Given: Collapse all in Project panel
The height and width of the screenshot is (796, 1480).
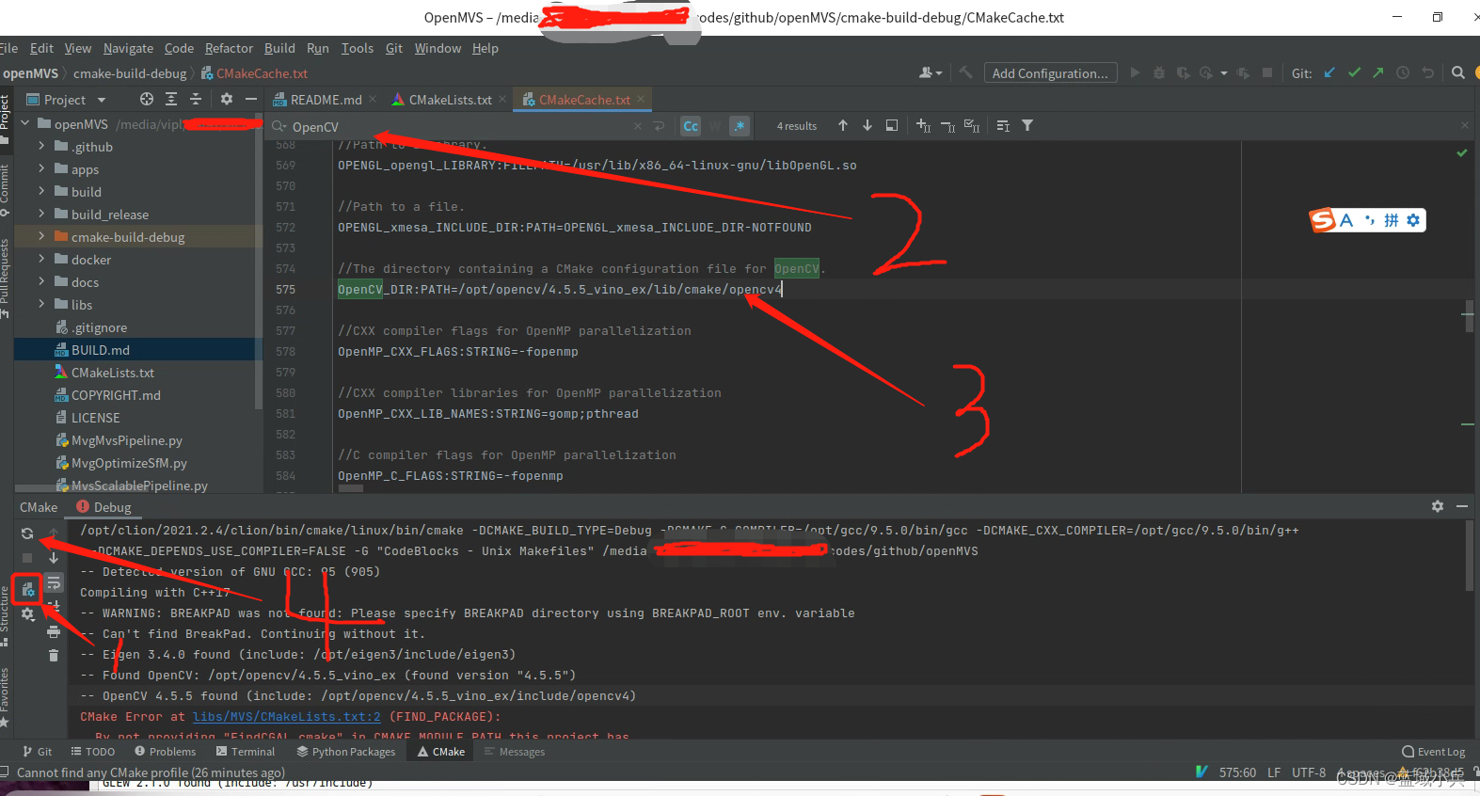Looking at the screenshot, I should point(196,99).
